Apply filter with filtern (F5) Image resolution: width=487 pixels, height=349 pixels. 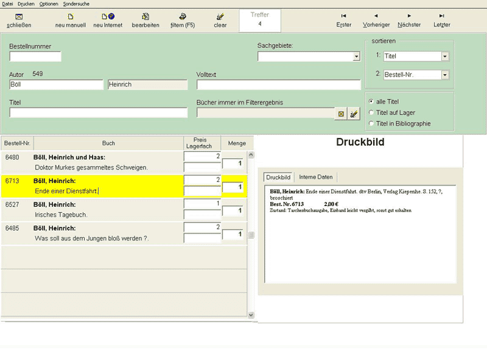coord(183,21)
